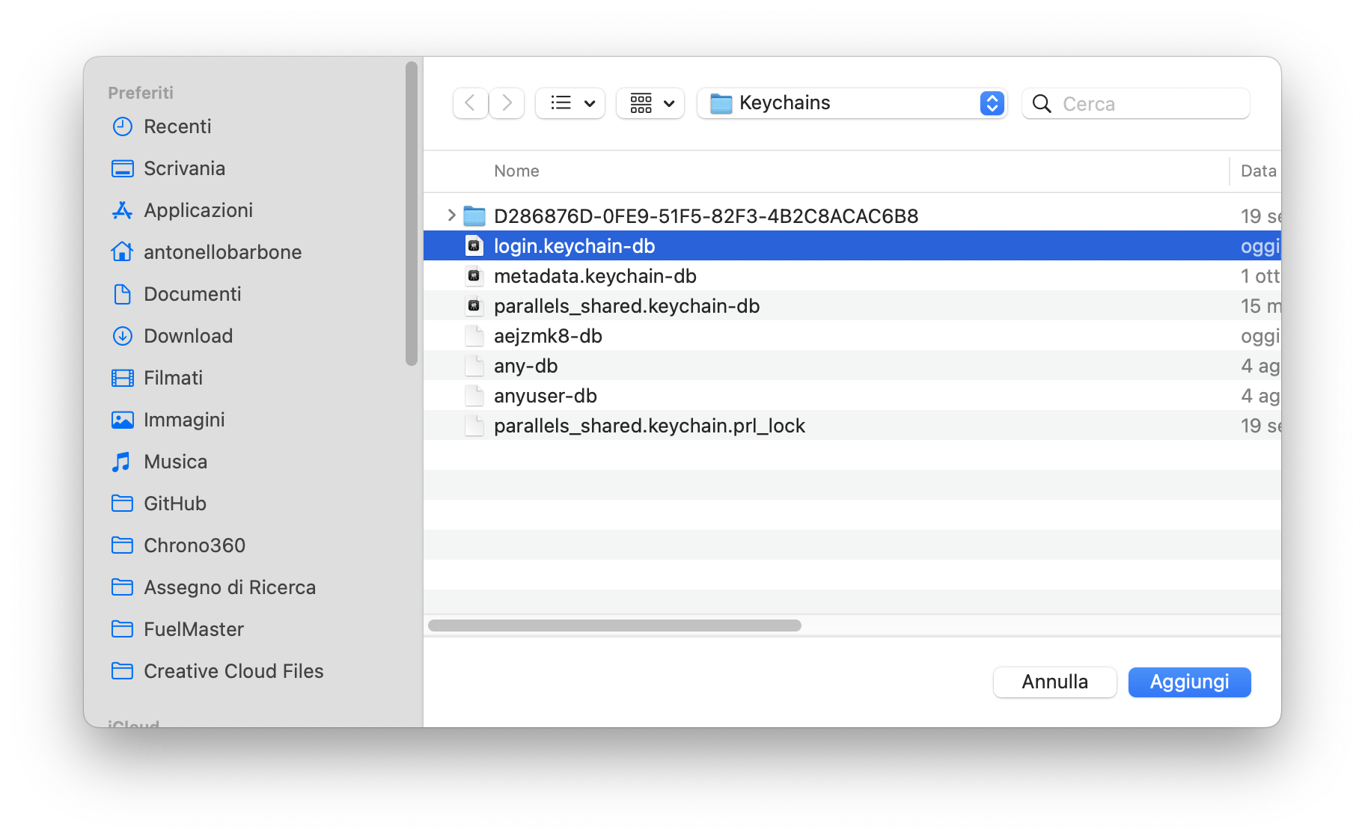Open the GitHub folder in sidebar
The image size is (1365, 838).
tap(174, 504)
